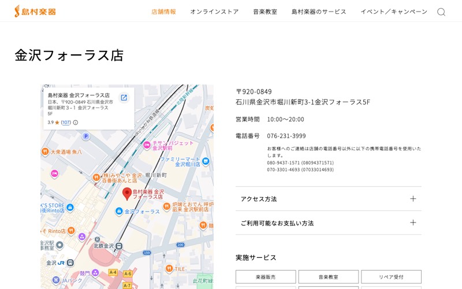Click the リペア受付 service button
Screen dimensions: 462x289
tap(392, 277)
